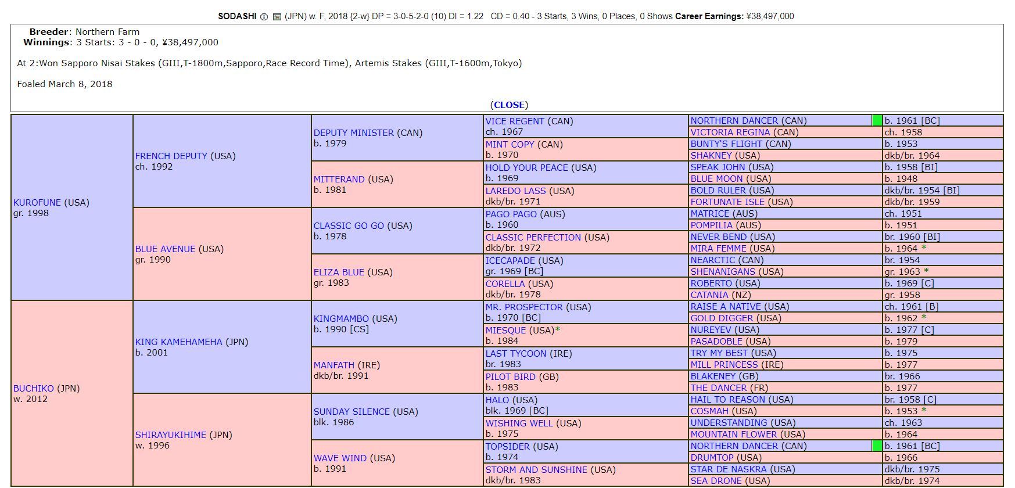This screenshot has width=1015, height=488.
Task: Open dam BUCHIKO's pedigree link
Action: (33, 389)
